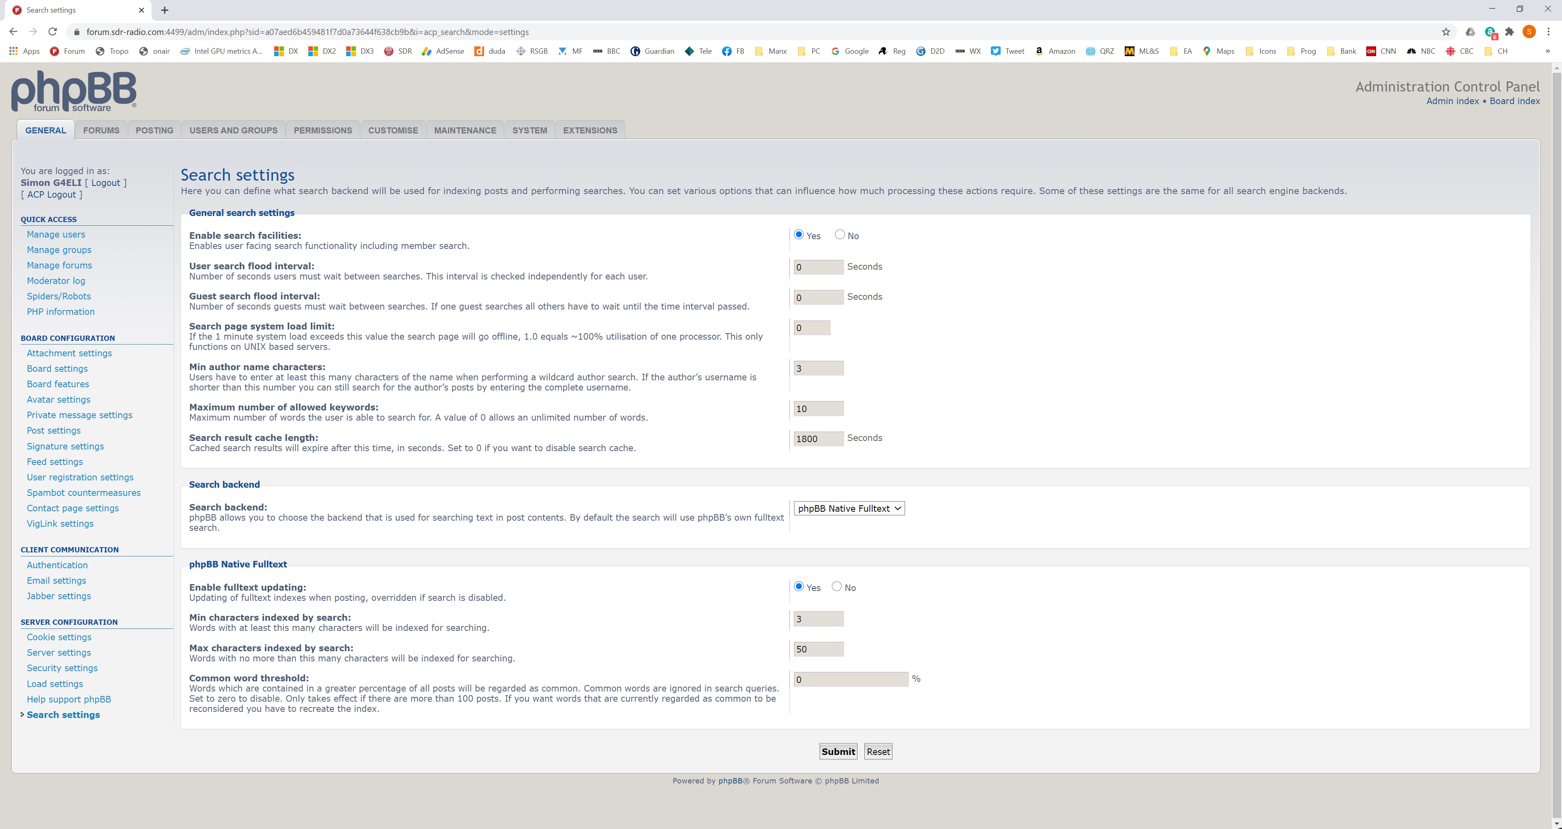Expand the bookmarks overflow chevron
The image size is (1562, 829).
click(x=1547, y=52)
